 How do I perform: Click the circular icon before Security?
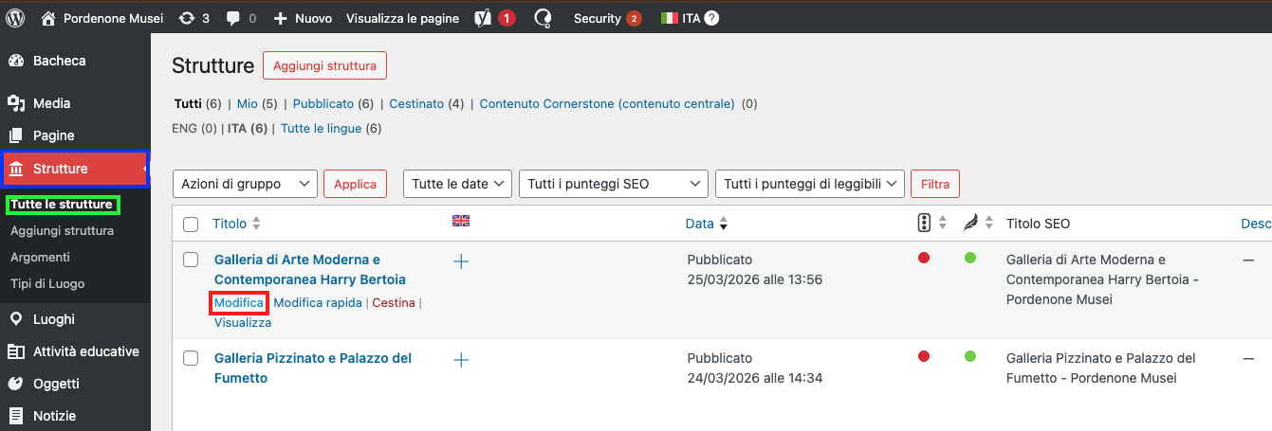[x=544, y=18]
